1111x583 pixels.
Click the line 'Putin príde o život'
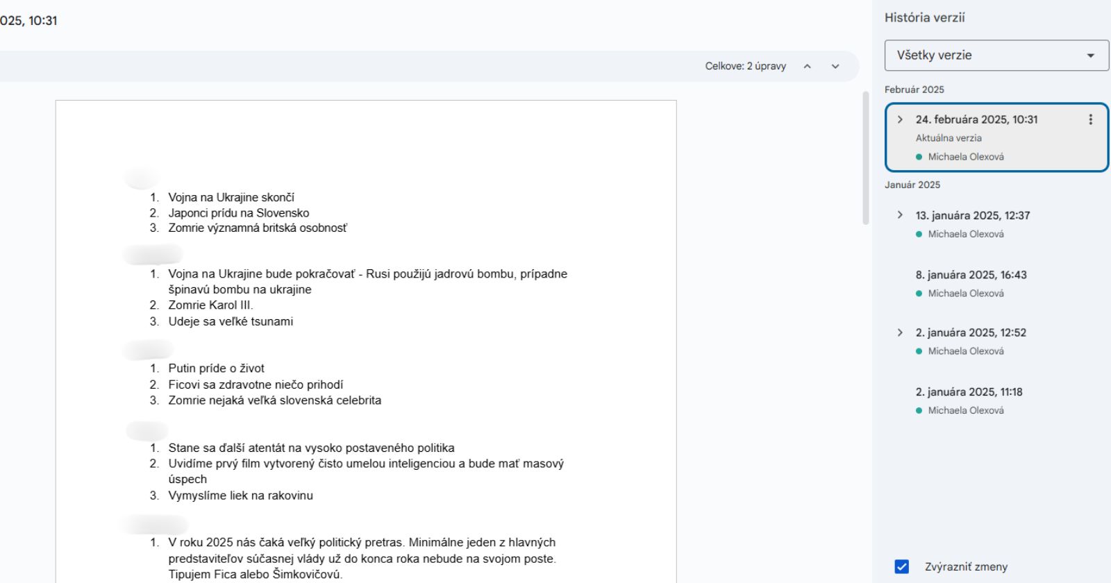coord(216,369)
